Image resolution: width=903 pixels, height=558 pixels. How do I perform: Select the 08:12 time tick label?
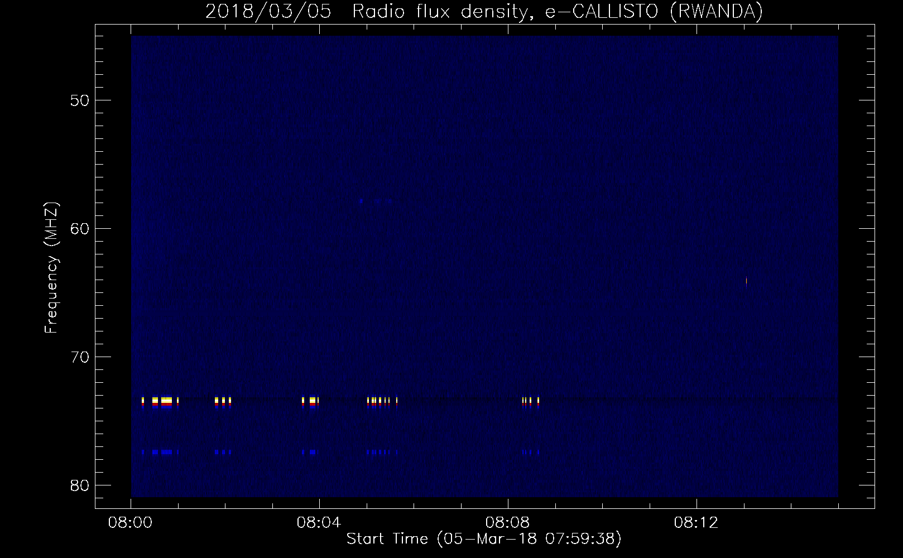[696, 523]
